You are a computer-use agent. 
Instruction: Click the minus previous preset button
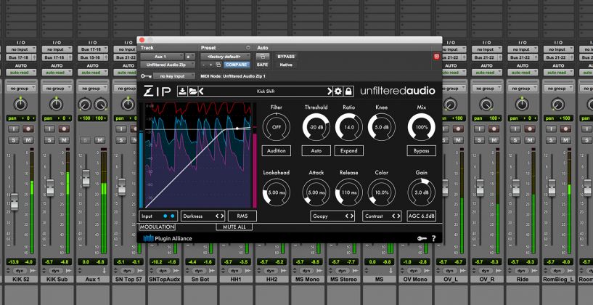pos(205,65)
